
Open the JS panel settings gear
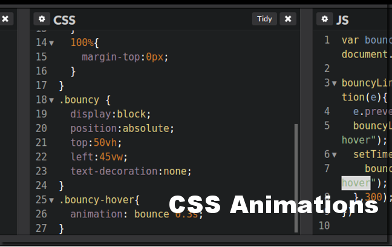[x=324, y=19]
